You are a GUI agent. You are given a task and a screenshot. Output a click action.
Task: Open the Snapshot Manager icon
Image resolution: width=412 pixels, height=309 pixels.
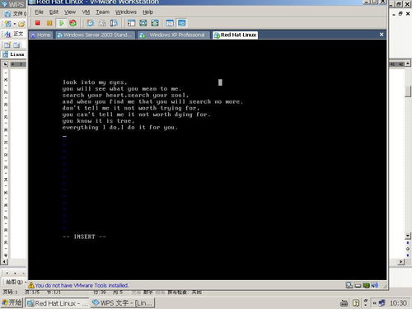114,23
